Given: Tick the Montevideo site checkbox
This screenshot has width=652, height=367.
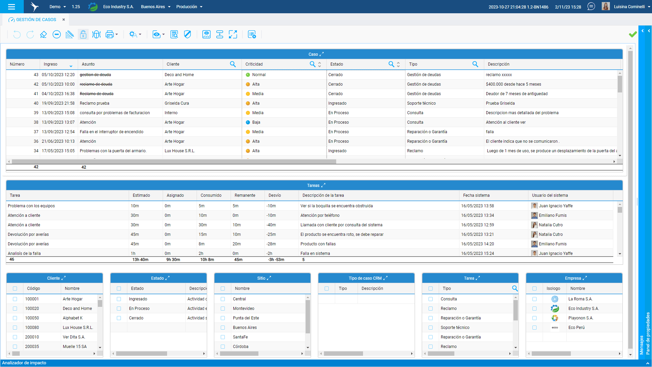Looking at the screenshot, I should [x=223, y=309].
